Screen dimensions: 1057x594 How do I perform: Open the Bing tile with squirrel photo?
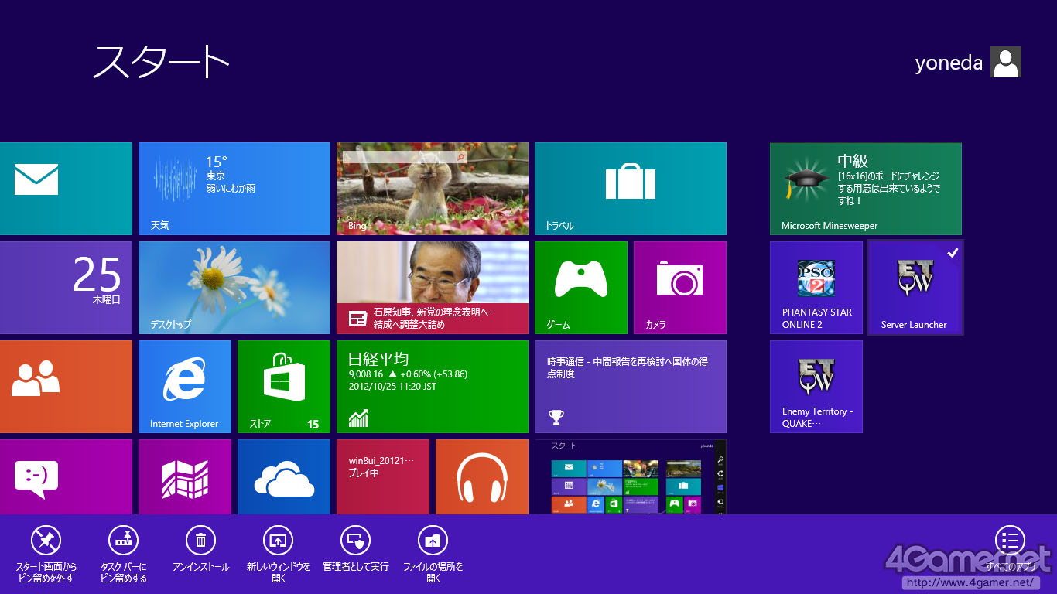433,189
